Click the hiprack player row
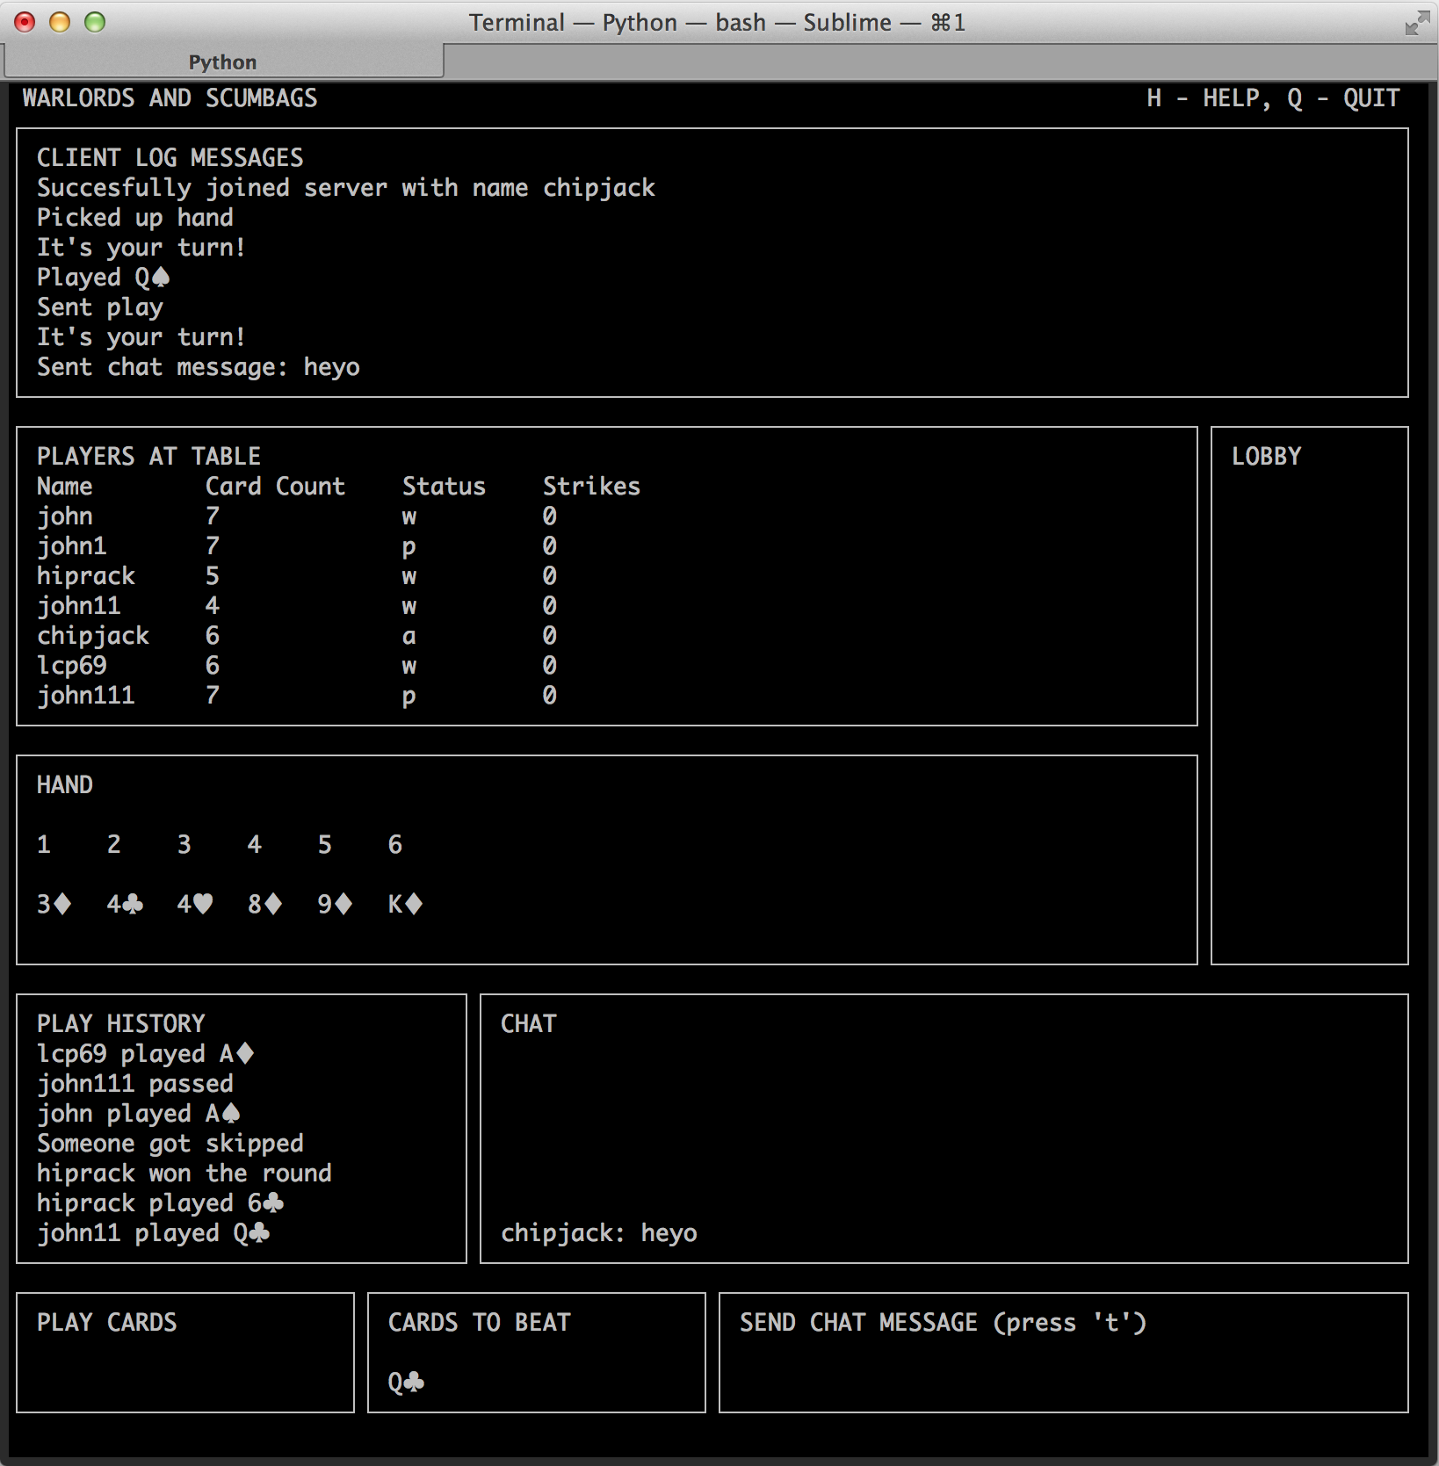The image size is (1439, 1466). (x=86, y=576)
